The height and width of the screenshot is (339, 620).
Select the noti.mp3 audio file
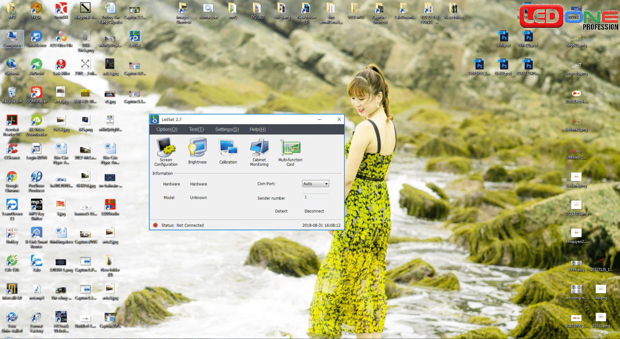coord(36,291)
